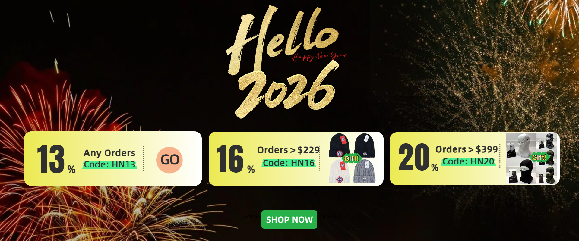579x241 pixels.
Task: Click the Any Orders text
Action: [109, 153]
